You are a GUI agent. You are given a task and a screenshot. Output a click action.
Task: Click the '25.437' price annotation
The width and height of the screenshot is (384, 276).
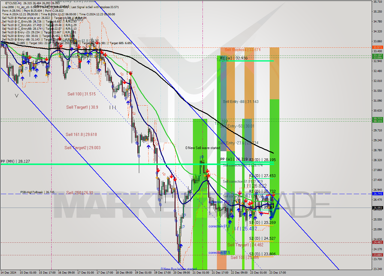[x=250, y=229]
